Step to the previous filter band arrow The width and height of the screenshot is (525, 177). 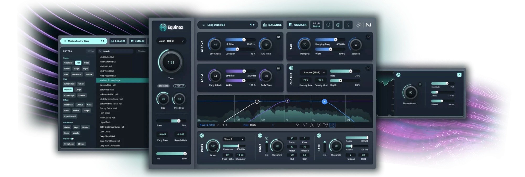pyautogui.click(x=223, y=125)
